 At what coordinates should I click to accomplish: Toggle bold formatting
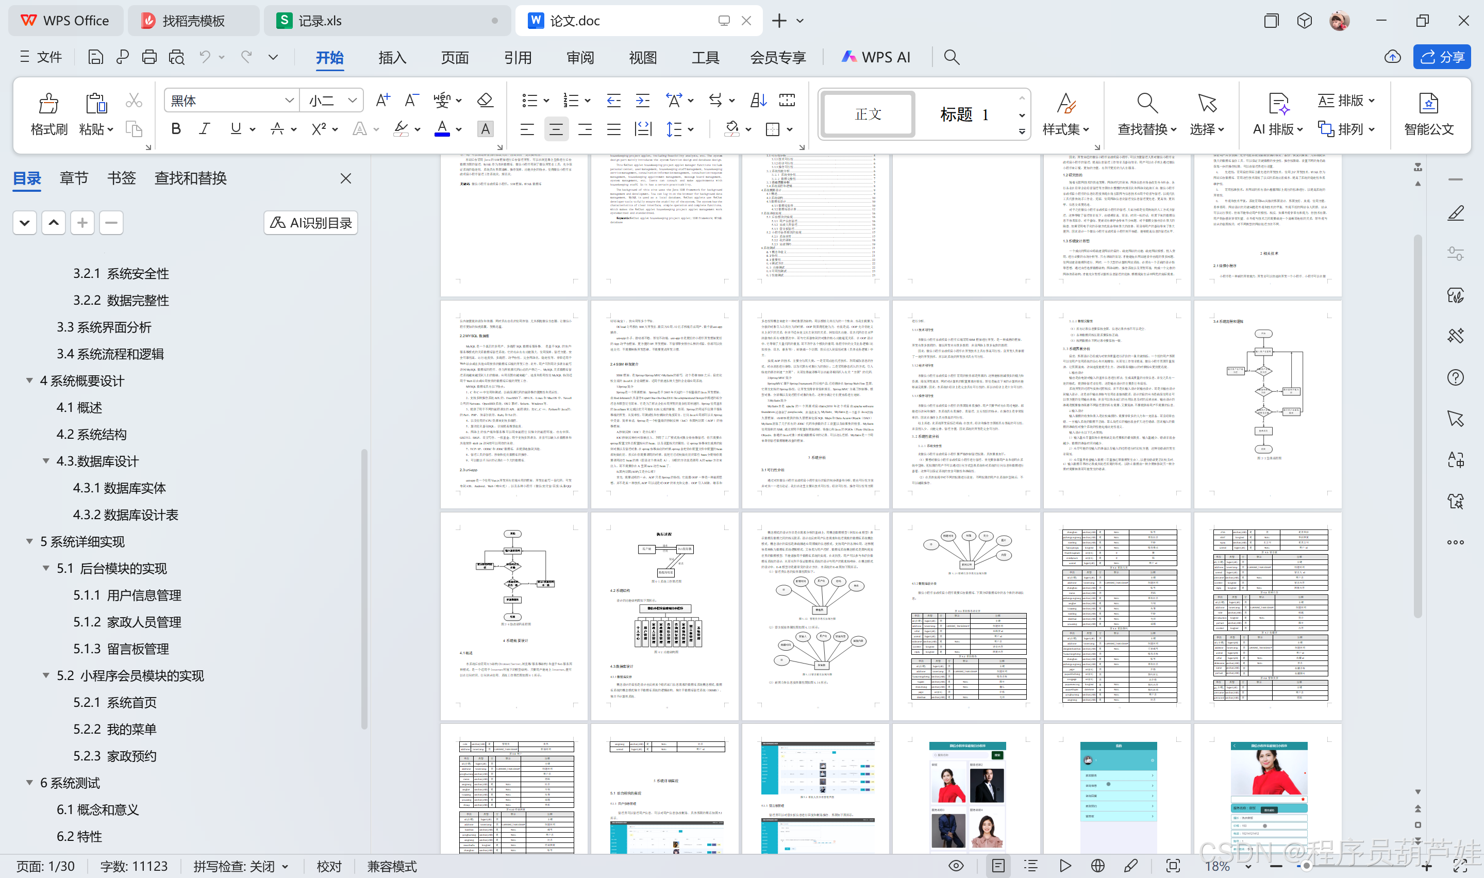click(176, 128)
